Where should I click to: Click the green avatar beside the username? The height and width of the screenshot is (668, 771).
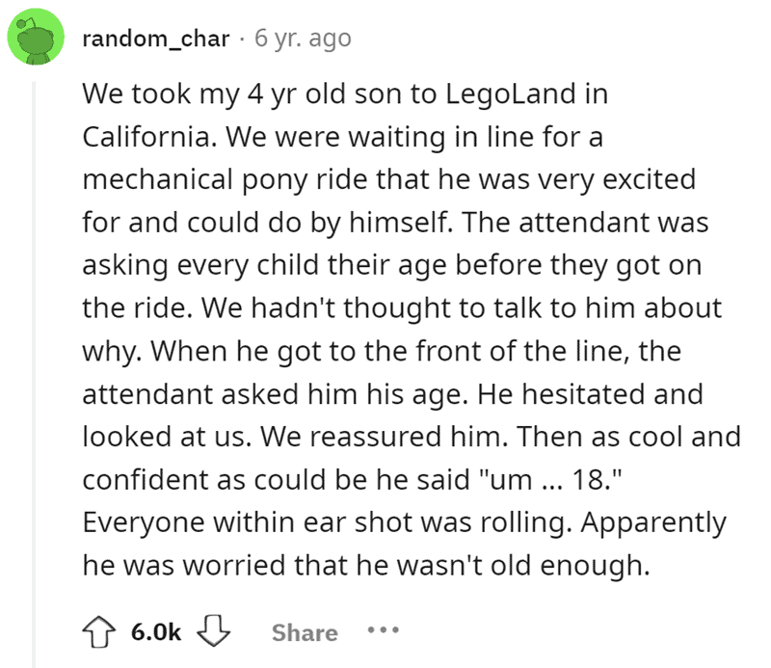point(35,39)
